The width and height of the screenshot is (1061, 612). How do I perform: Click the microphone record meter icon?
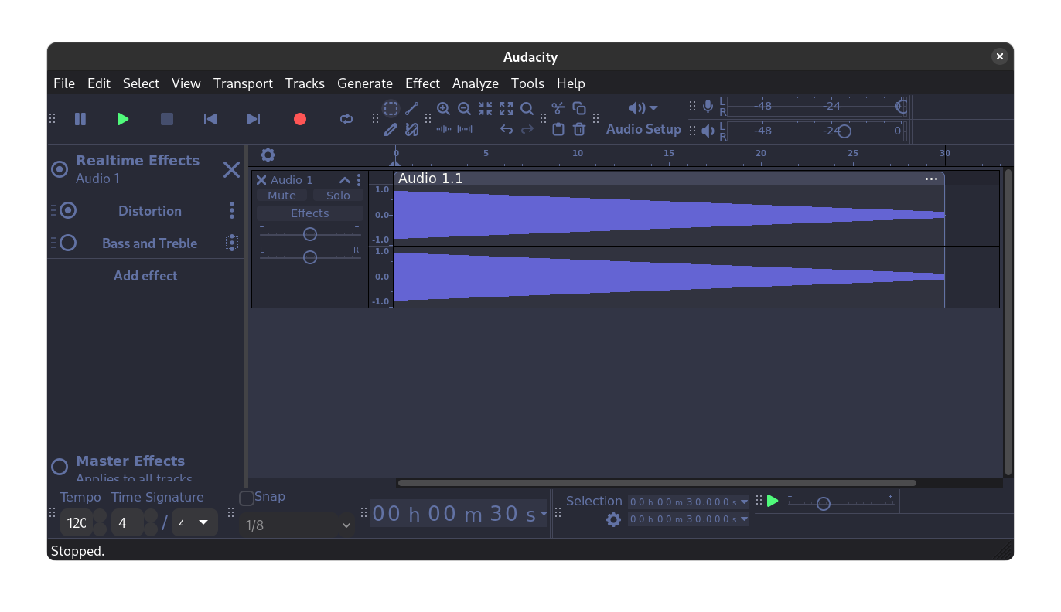pos(708,107)
